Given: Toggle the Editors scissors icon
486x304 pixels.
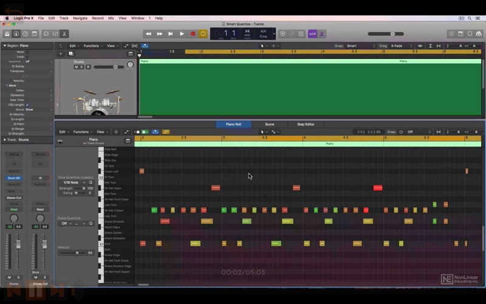Looking at the screenshot, I should (64, 34).
